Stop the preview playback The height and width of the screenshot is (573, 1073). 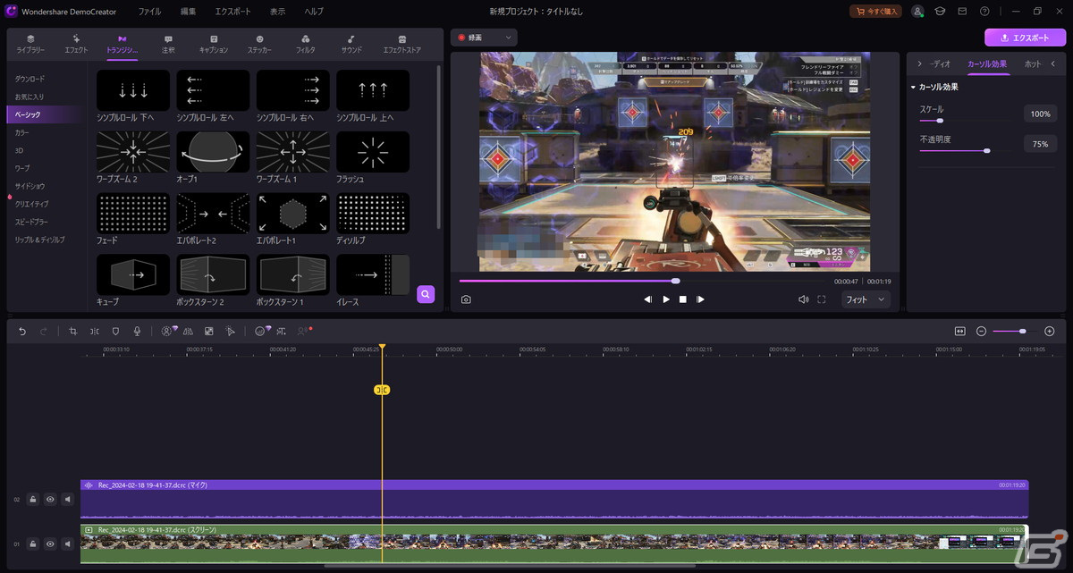point(683,299)
